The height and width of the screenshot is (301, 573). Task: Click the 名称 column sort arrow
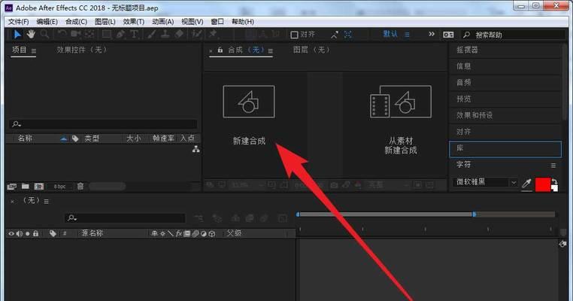point(64,138)
